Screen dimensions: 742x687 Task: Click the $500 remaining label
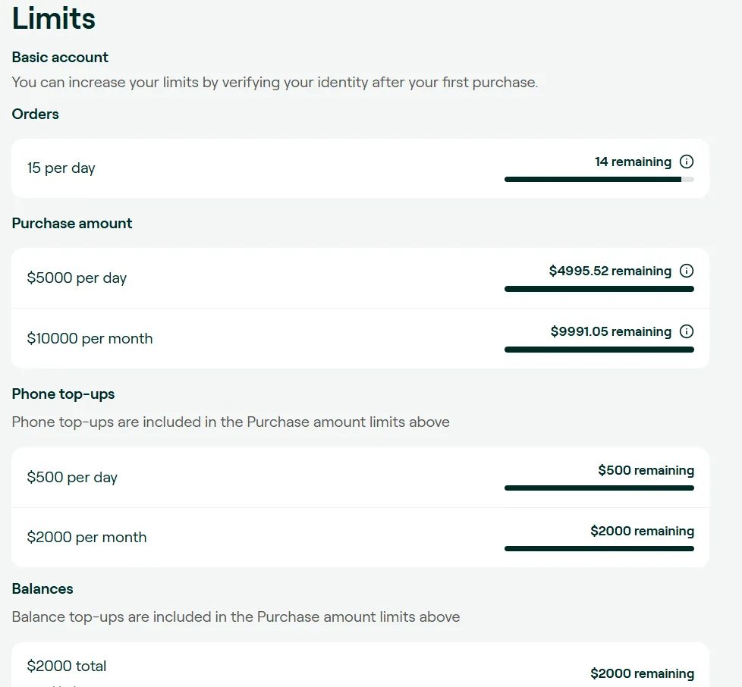pos(646,470)
